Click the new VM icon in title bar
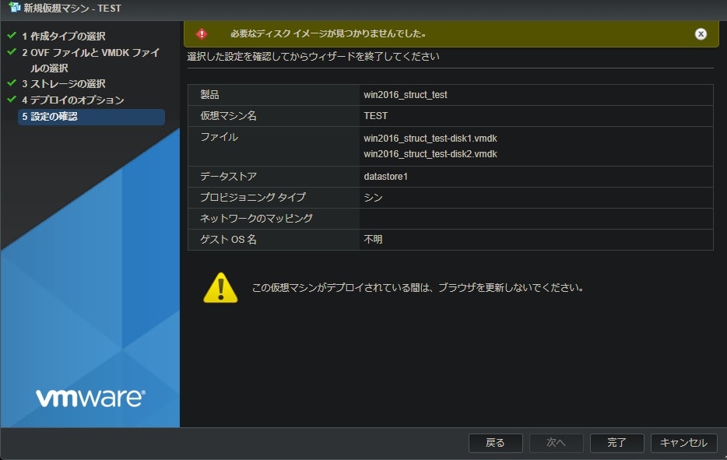 click(14, 7)
